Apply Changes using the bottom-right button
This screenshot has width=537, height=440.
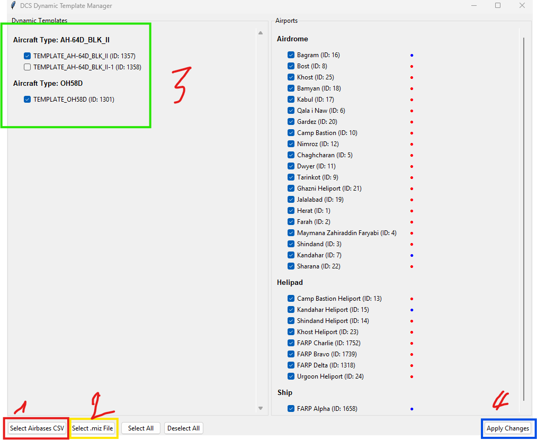[507, 428]
